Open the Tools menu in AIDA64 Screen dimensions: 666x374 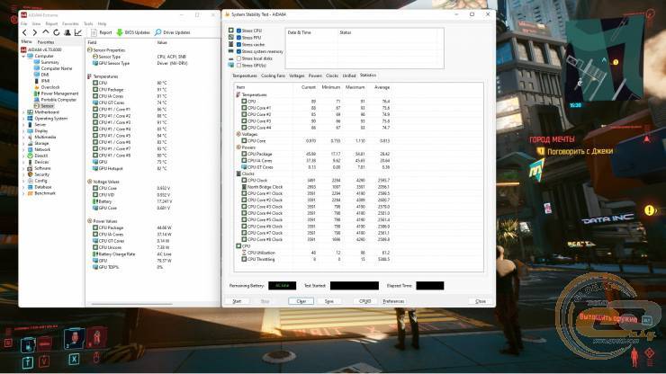point(88,23)
